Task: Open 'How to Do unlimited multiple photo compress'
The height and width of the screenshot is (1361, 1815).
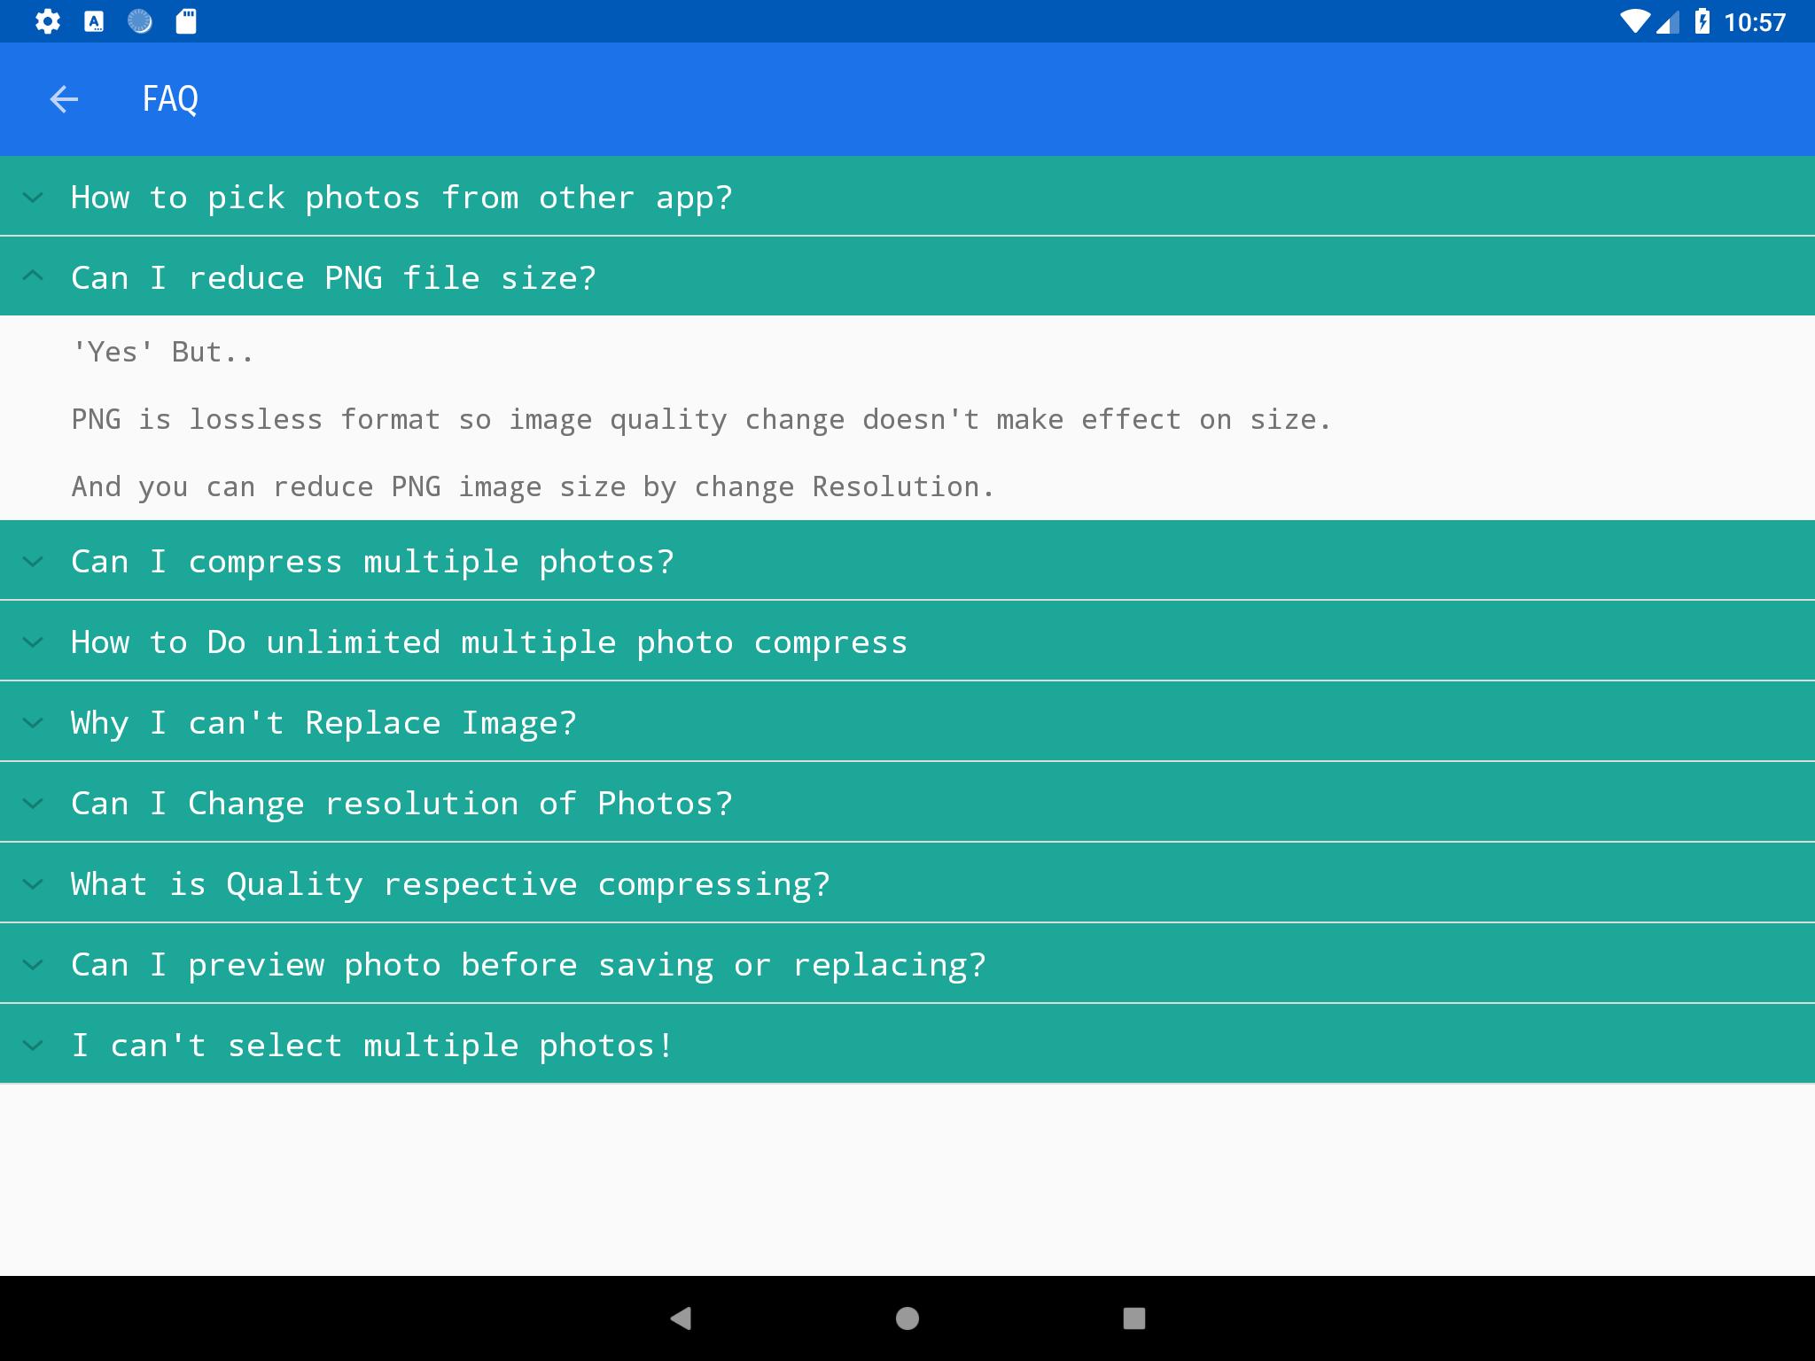Action: 489,642
